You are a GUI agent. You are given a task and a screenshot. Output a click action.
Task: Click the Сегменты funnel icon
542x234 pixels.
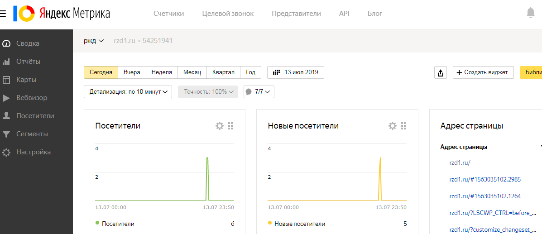6,134
